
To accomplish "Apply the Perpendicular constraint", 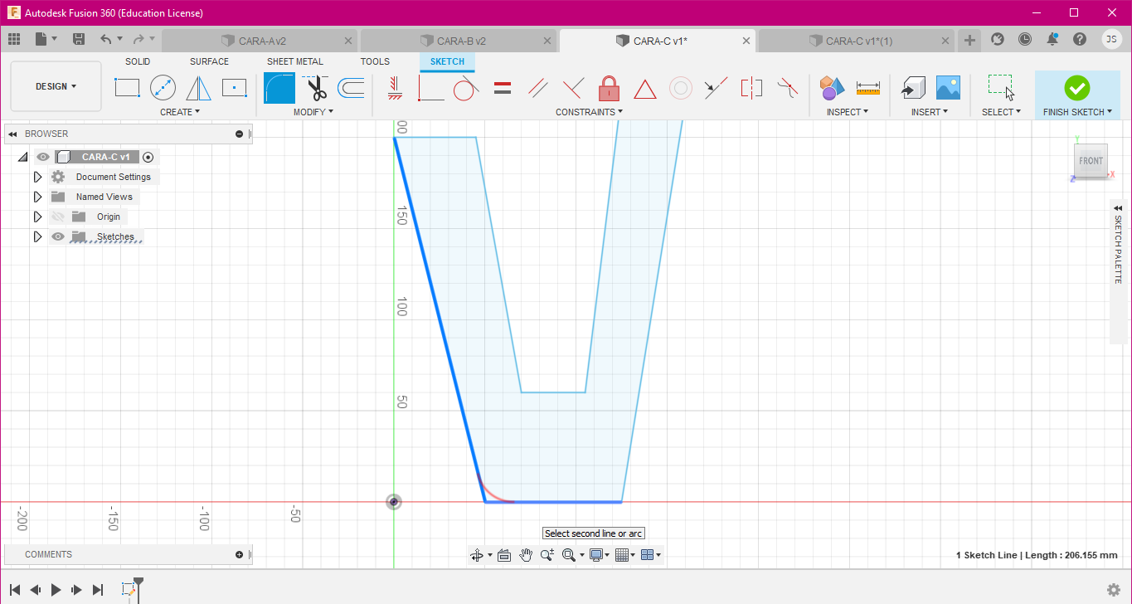I will (x=573, y=87).
